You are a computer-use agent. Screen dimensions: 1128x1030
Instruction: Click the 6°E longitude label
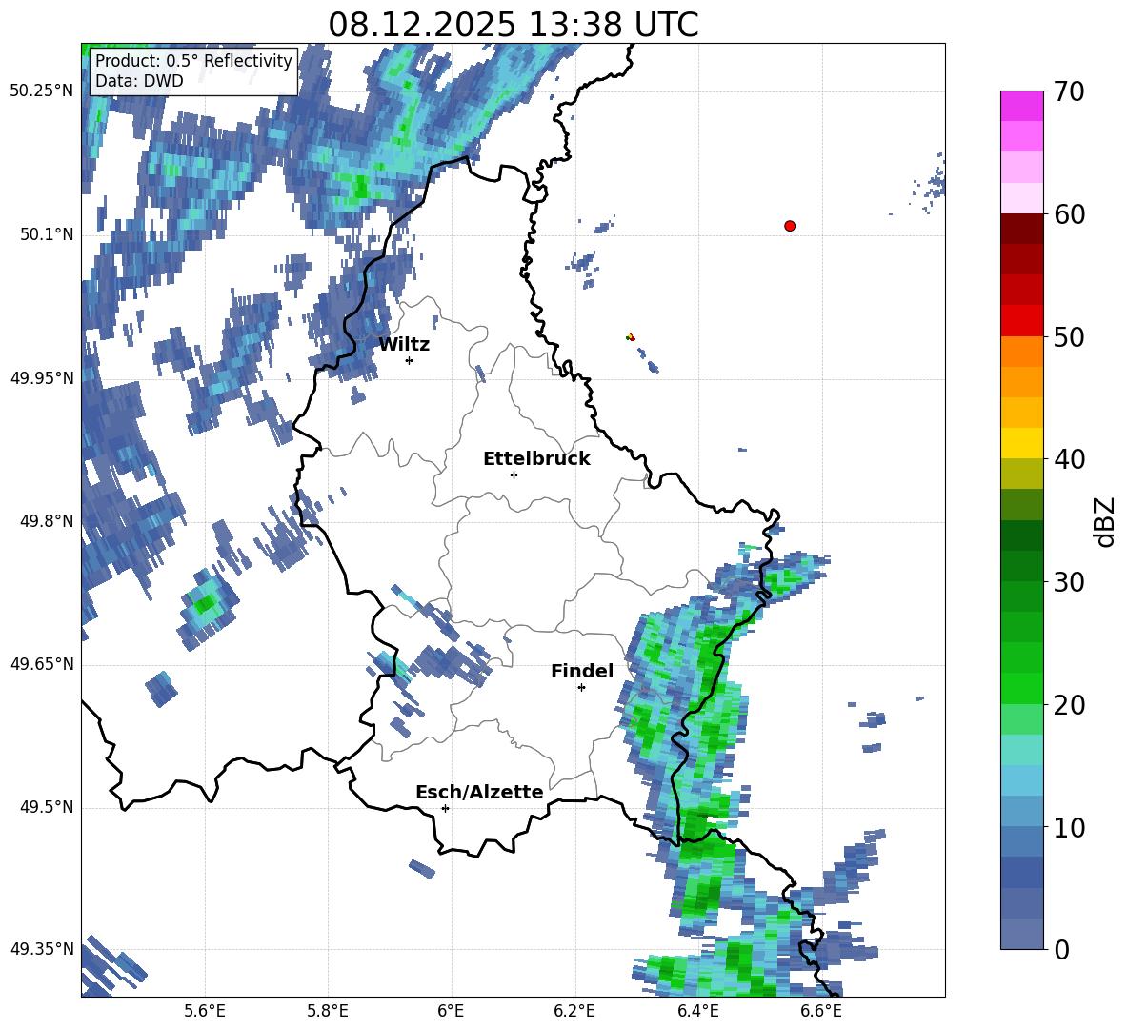click(x=451, y=1011)
